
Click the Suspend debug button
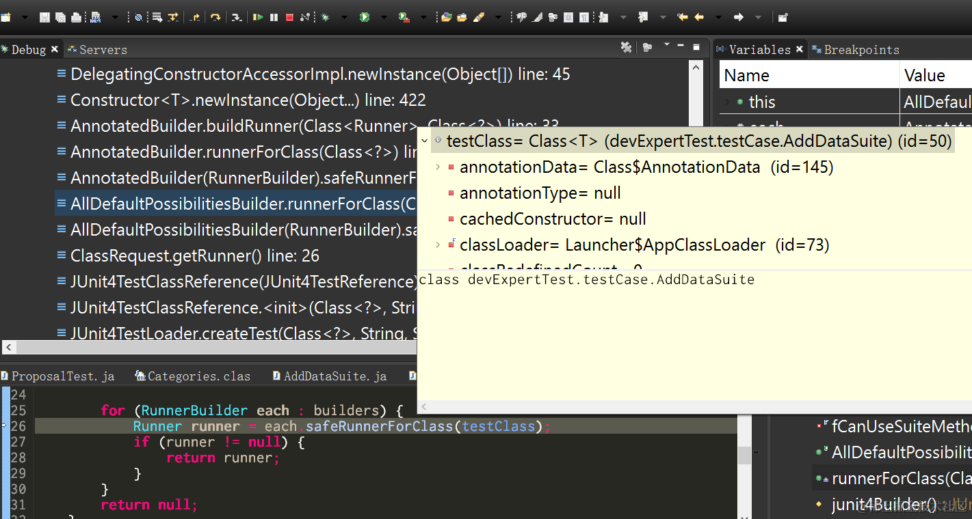point(274,17)
